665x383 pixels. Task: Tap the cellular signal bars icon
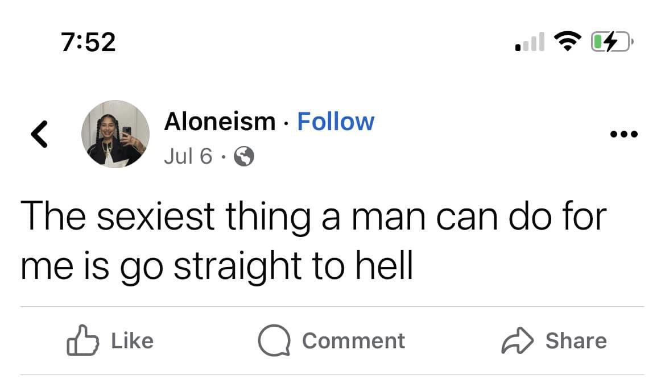[530, 42]
